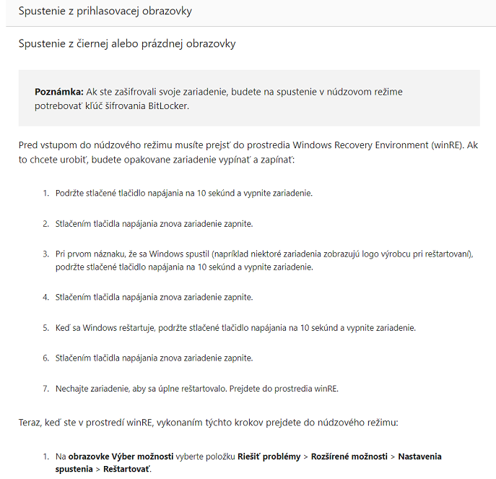Click bold 'Nastavenia spustenia' text
The image size is (496, 479).
click(x=419, y=457)
